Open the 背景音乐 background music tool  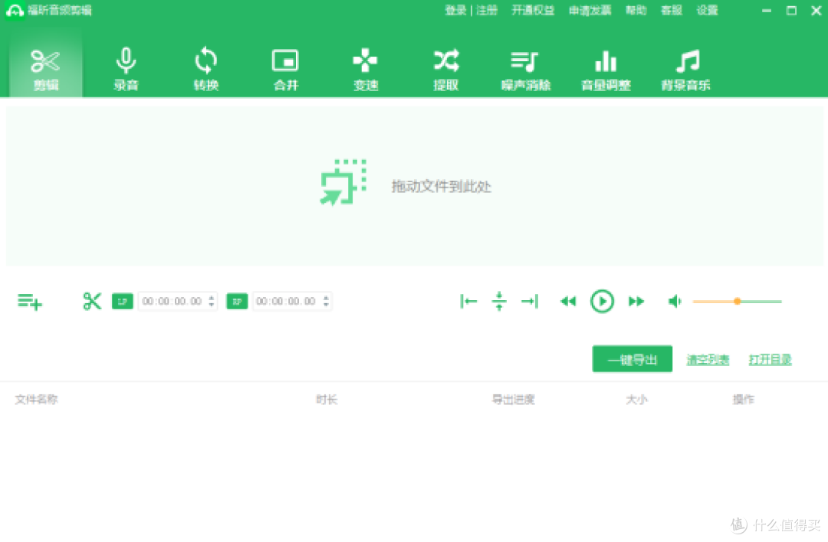coord(686,69)
